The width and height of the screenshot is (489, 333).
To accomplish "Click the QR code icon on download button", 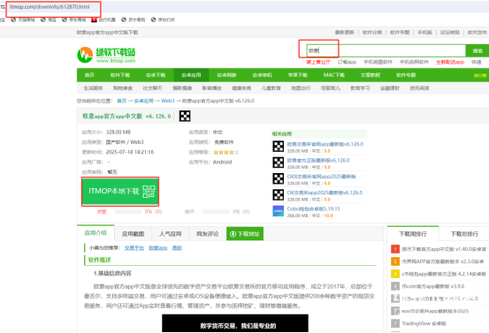I will (x=149, y=192).
